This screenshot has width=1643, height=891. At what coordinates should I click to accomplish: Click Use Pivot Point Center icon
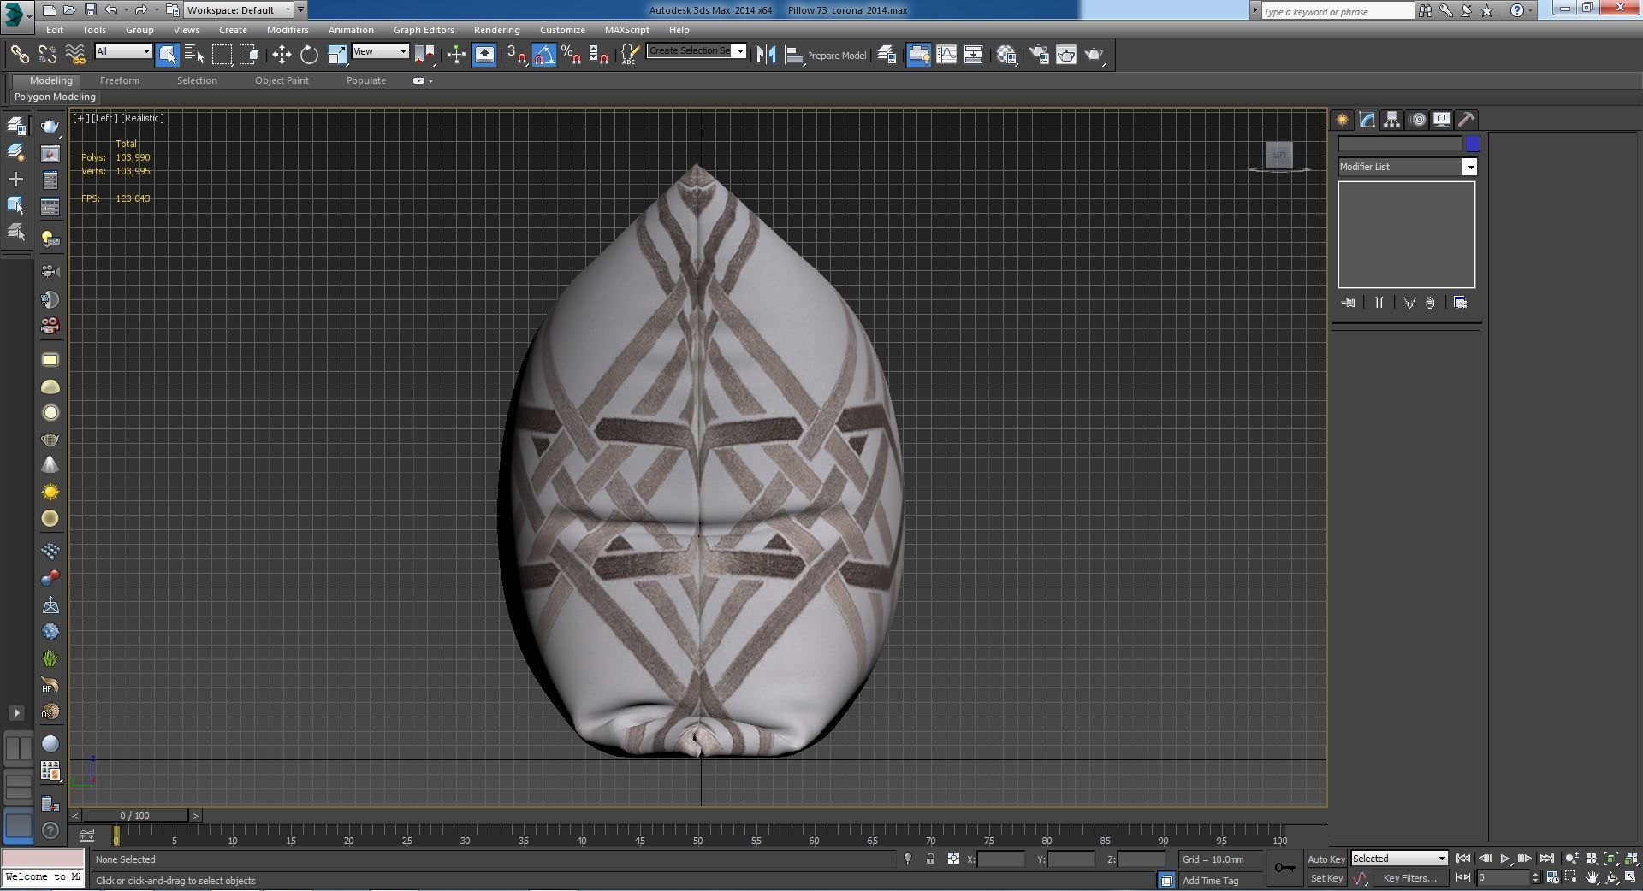coord(424,55)
